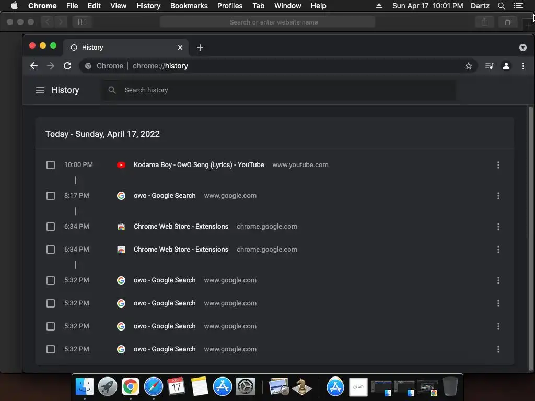Click the chrome://history address bar
Image resolution: width=535 pixels, height=401 pixels.
(278, 66)
